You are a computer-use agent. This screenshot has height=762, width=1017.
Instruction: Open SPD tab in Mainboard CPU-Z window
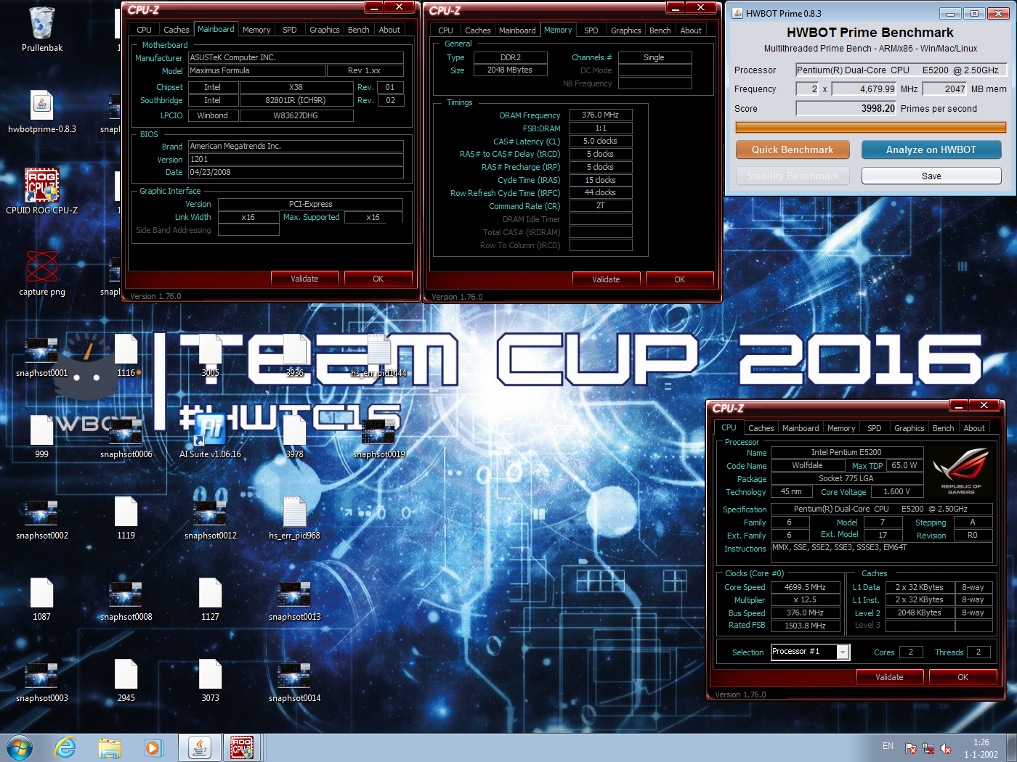[x=289, y=30]
